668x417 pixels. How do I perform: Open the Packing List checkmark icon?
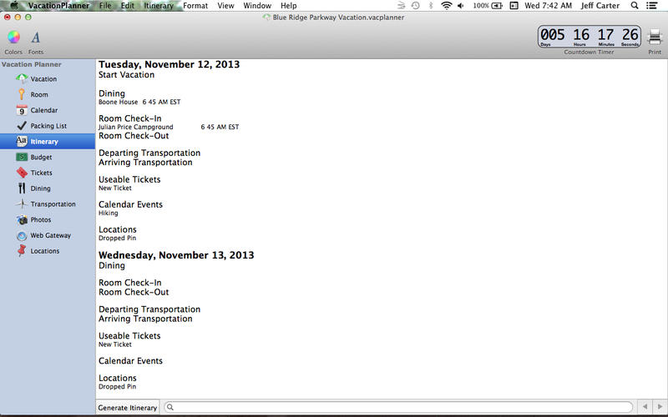pos(22,126)
